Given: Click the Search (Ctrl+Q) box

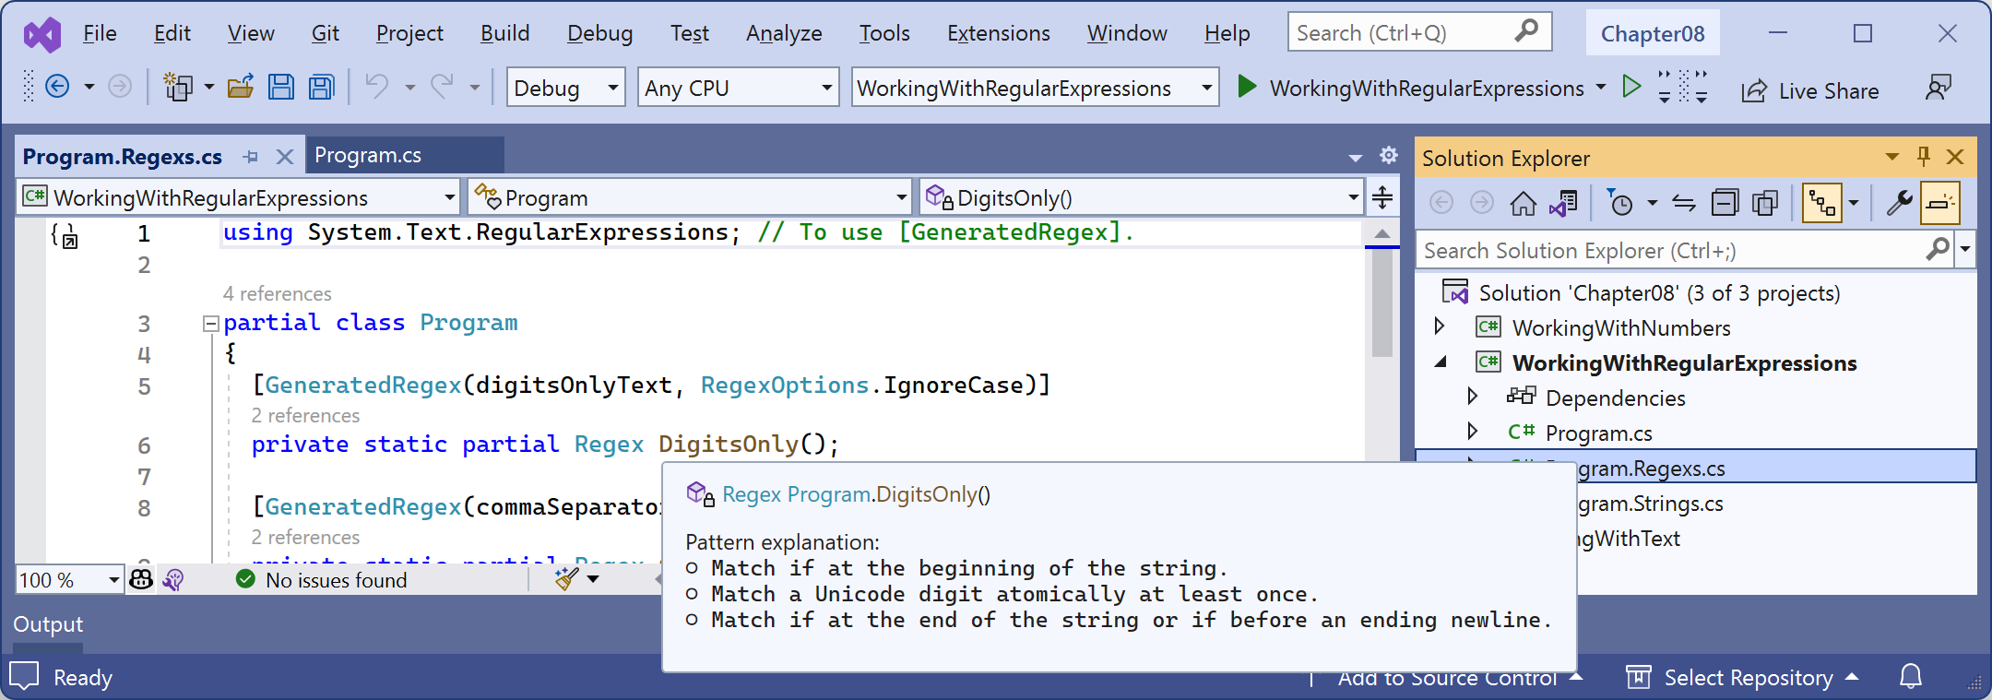Looking at the screenshot, I should [1419, 32].
